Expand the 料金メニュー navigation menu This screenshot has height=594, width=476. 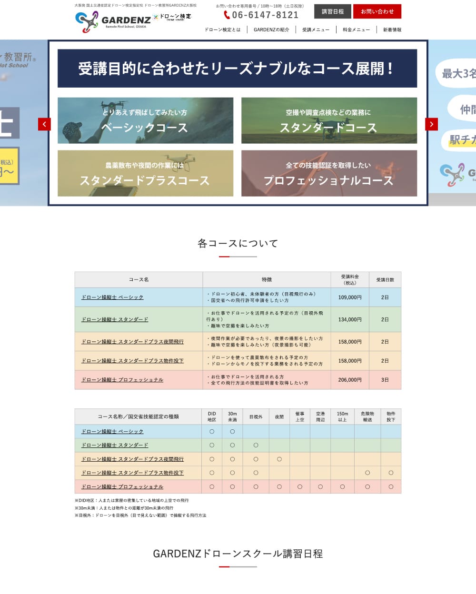[356, 30]
